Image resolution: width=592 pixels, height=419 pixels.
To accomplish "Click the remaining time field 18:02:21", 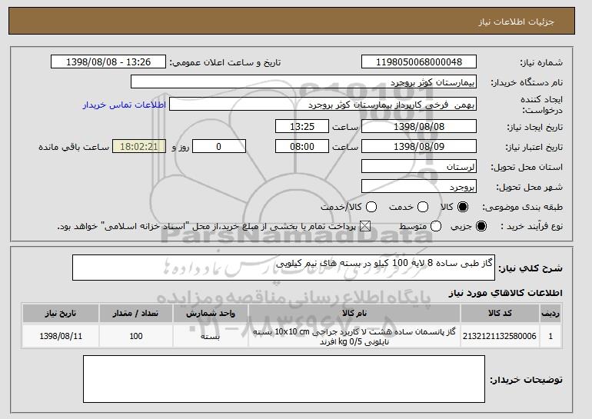I will pyautogui.click(x=139, y=147).
